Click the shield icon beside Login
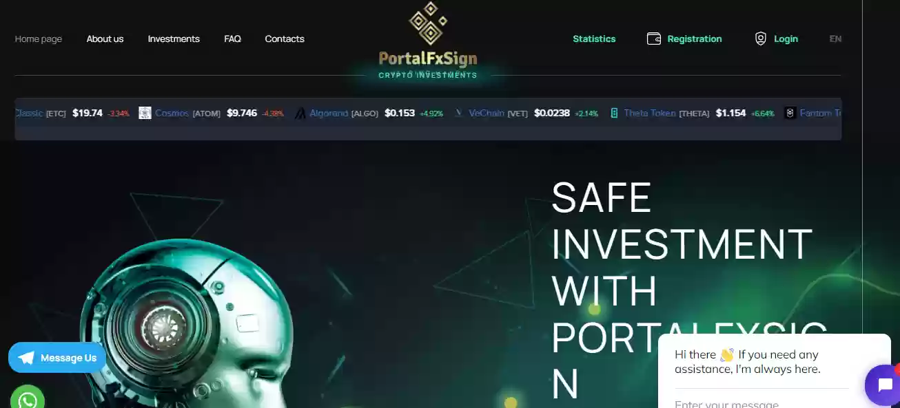This screenshot has width=900, height=408. click(761, 39)
